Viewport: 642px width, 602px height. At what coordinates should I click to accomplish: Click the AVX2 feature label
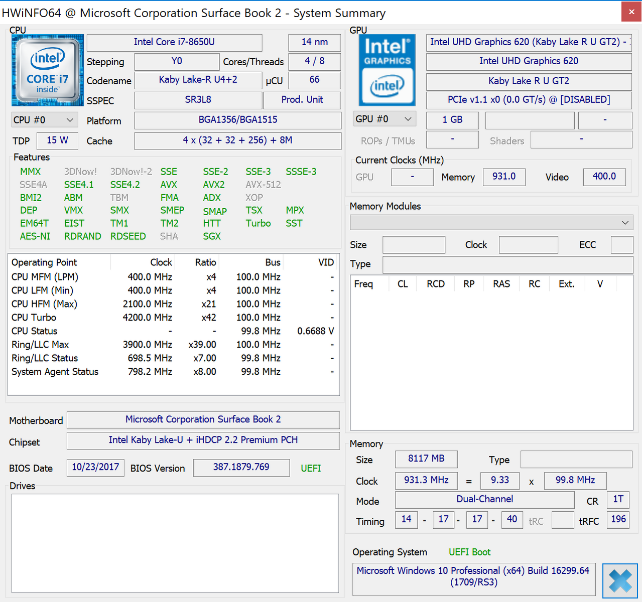[x=214, y=185]
